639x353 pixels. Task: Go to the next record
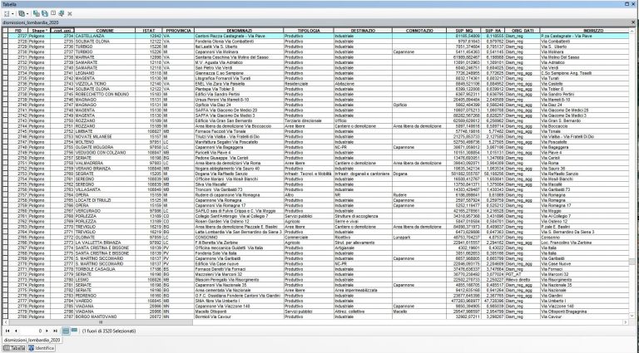coord(47,331)
